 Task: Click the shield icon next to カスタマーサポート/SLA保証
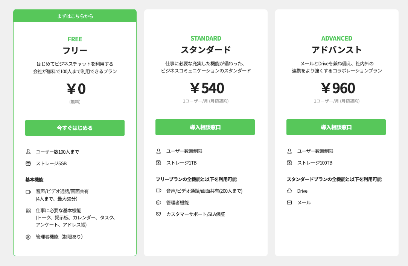158,213
